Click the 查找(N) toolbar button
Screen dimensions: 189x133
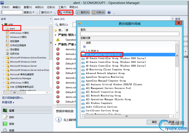83,12
